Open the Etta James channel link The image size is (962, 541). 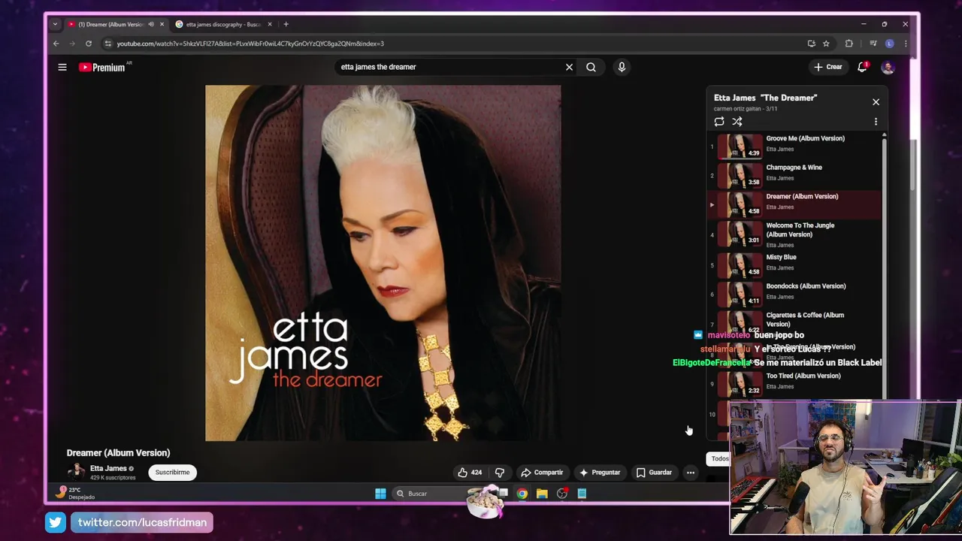point(108,468)
